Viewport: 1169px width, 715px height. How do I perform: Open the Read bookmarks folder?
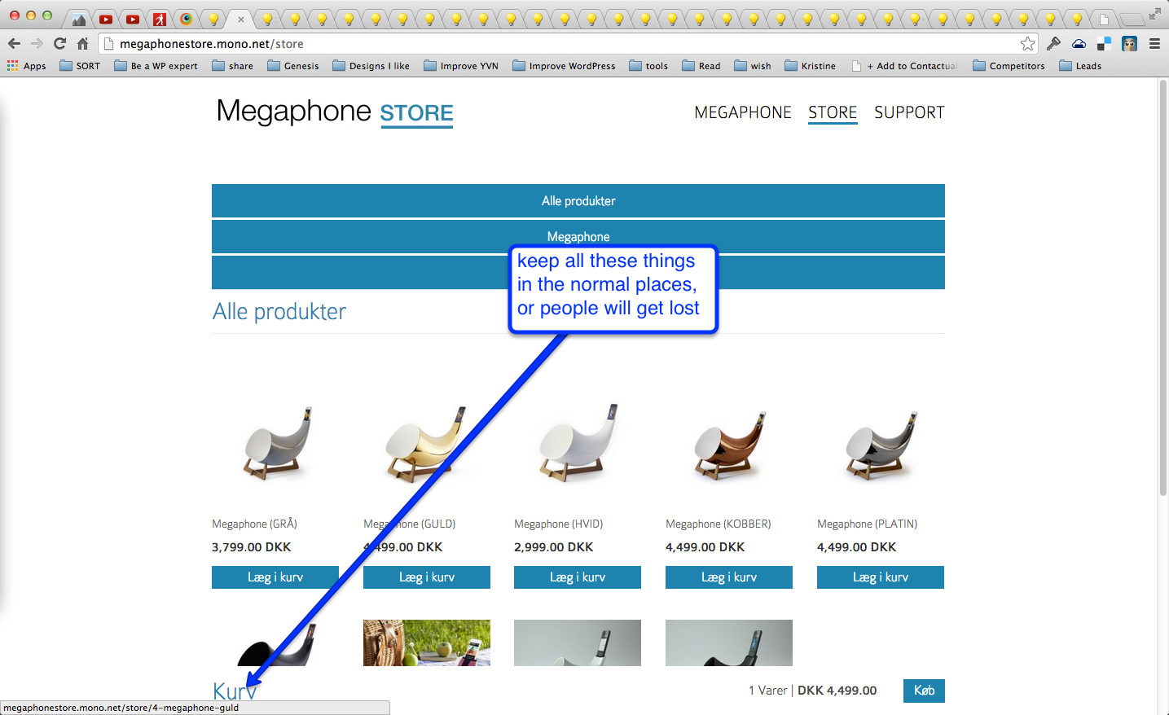pos(701,66)
